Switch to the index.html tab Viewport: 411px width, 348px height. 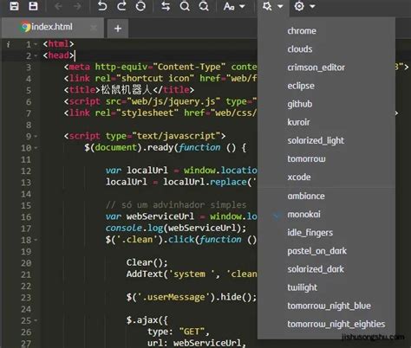[x=53, y=28]
